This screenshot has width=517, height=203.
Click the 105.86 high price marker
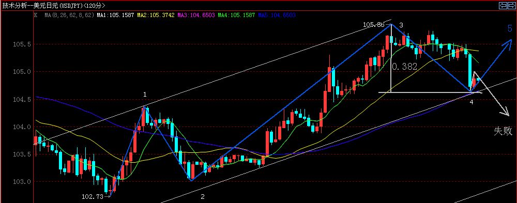click(x=374, y=25)
